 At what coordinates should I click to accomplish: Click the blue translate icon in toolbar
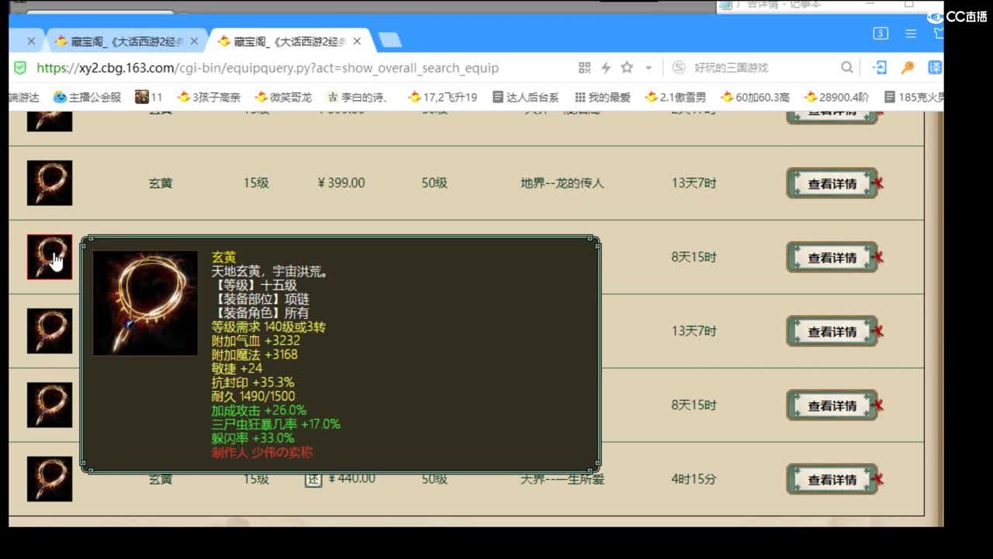tap(936, 68)
